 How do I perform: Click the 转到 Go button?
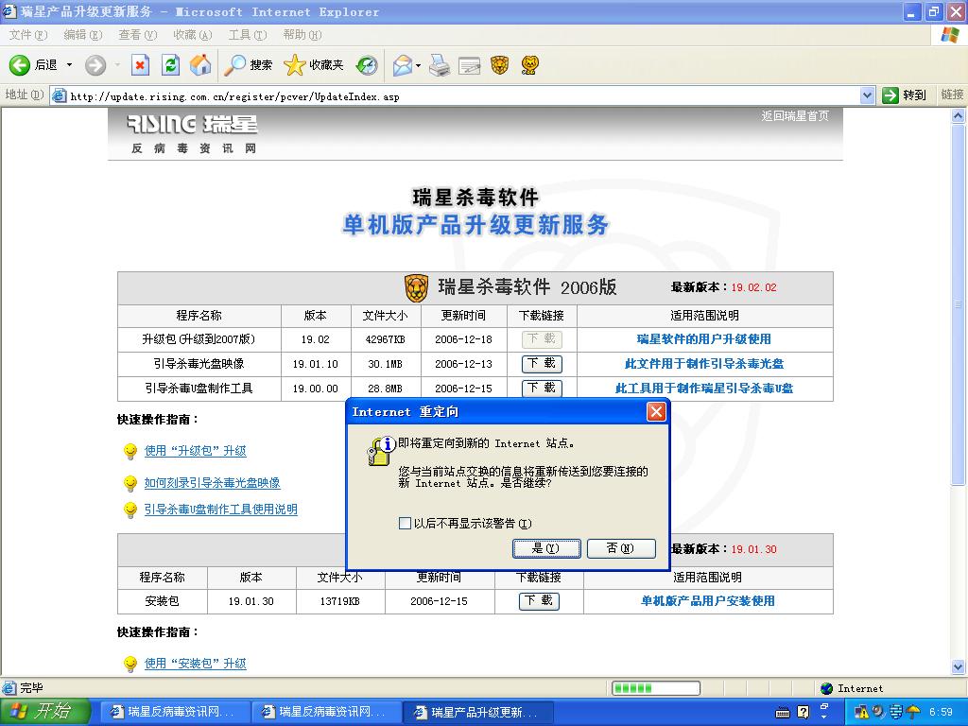click(x=905, y=95)
